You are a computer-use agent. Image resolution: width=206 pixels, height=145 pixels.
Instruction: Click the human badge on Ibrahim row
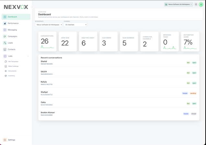(186, 114)
